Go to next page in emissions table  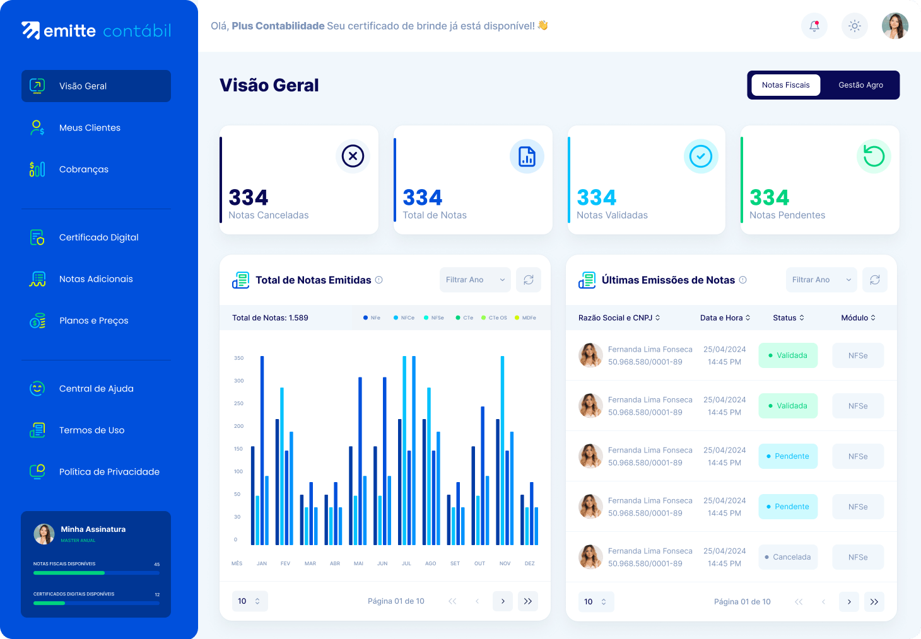[849, 601]
